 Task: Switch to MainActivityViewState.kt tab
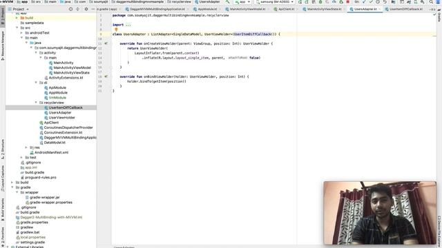(323, 9)
